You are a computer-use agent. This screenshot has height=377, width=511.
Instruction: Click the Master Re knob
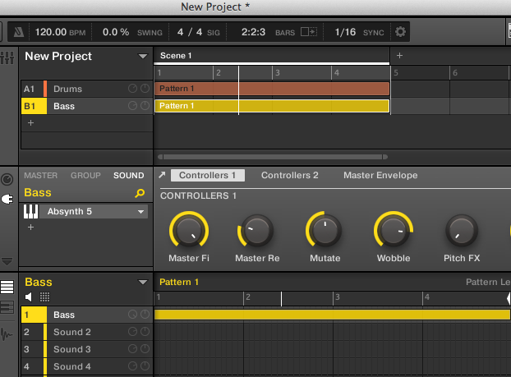coord(257,230)
